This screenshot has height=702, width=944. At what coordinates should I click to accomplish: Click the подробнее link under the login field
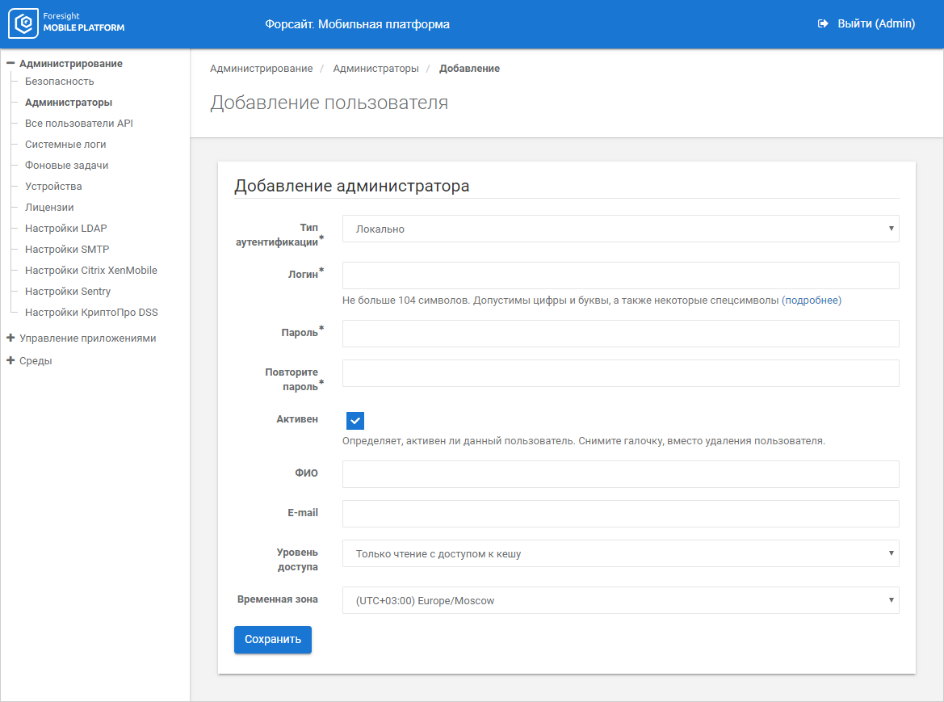point(811,301)
